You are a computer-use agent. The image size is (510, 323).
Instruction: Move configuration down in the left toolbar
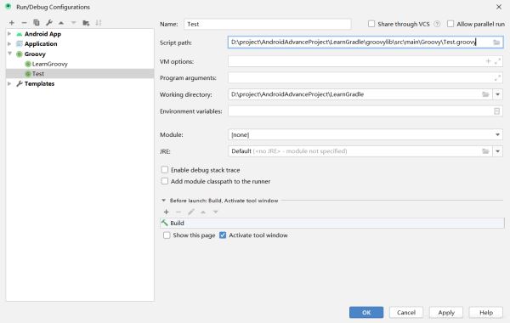[73, 23]
